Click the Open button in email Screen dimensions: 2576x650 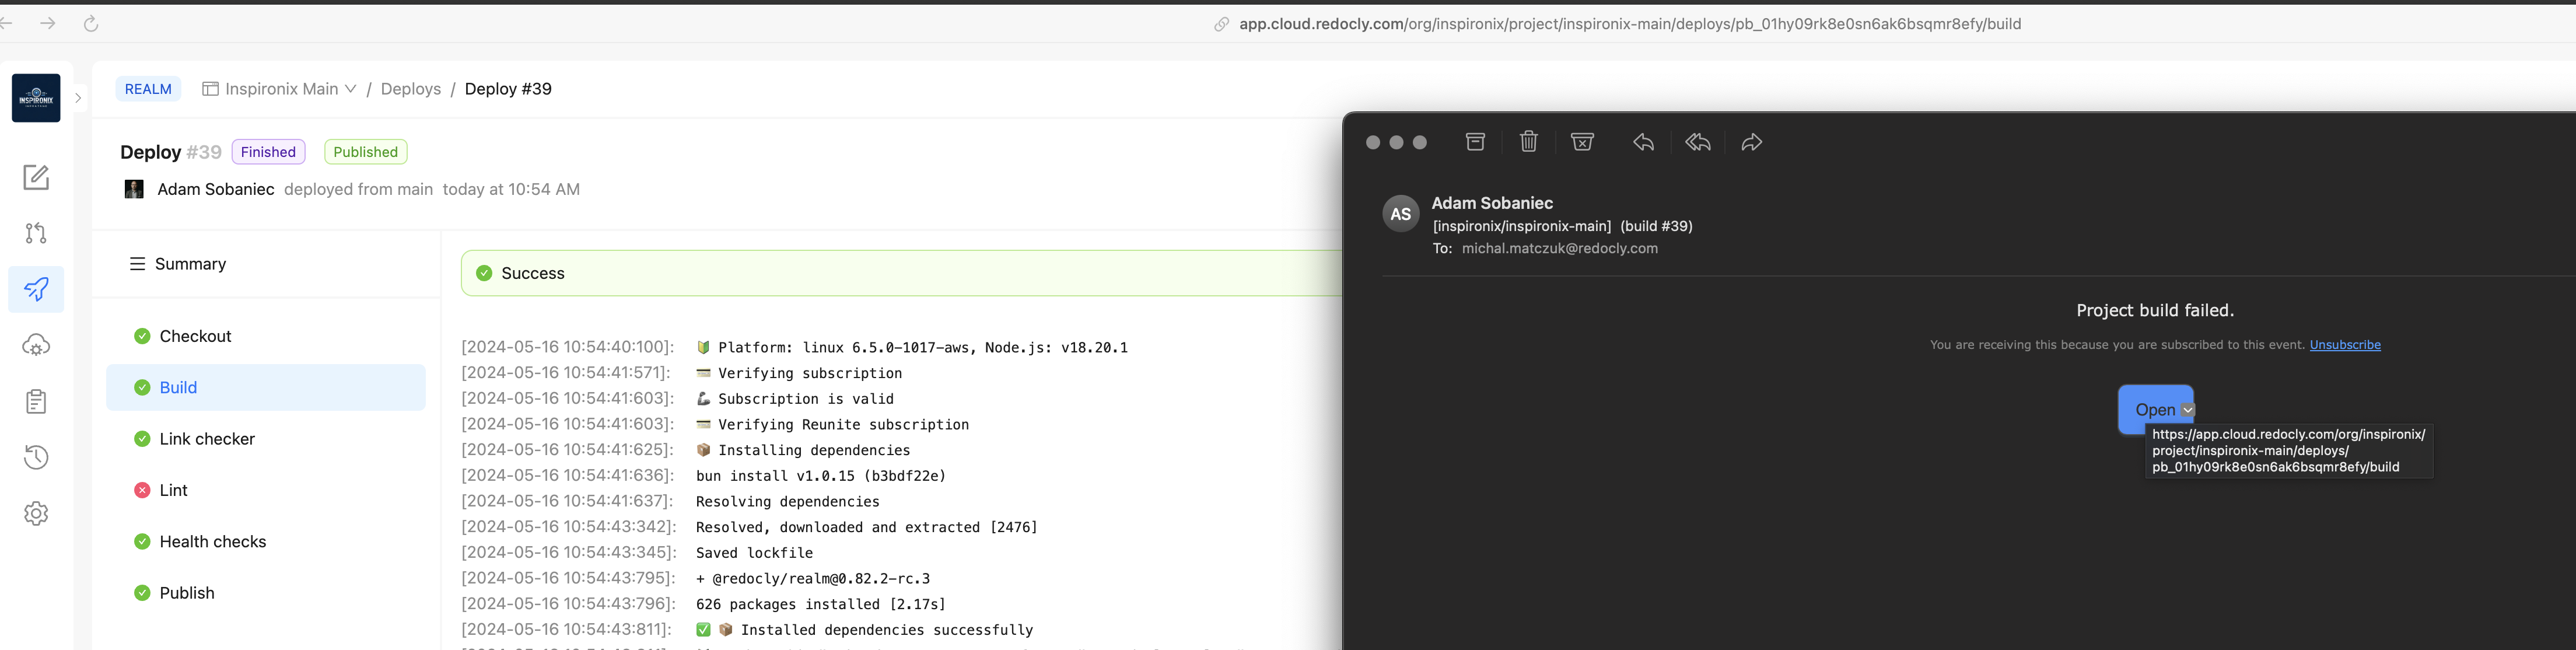coord(2155,410)
